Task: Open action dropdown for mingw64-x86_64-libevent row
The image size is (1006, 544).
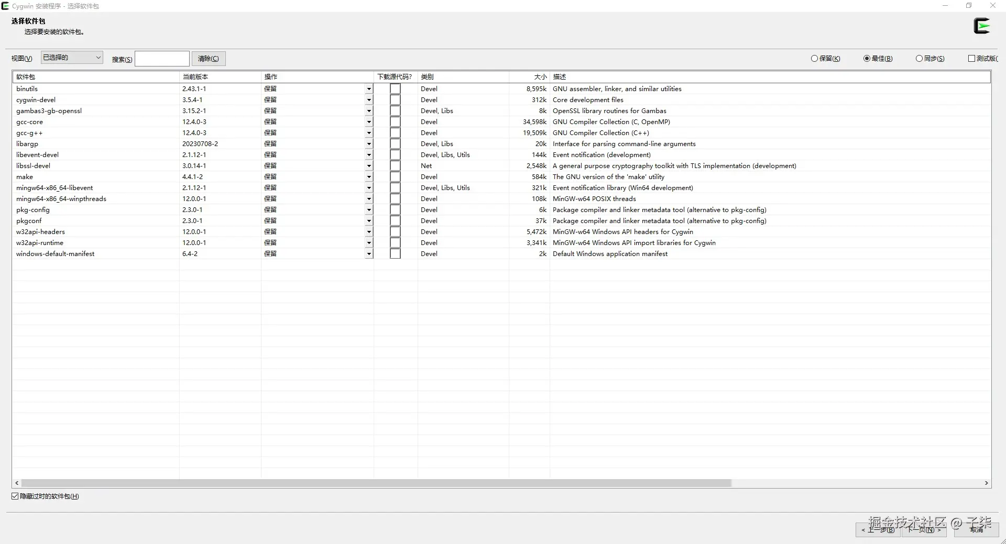Action: pyautogui.click(x=369, y=188)
